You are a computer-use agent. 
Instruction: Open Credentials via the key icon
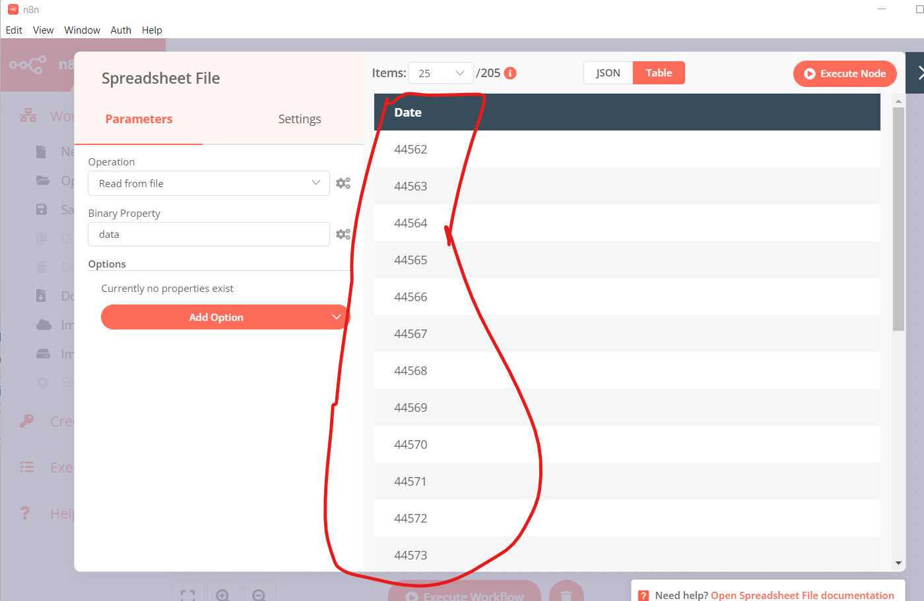click(x=27, y=421)
